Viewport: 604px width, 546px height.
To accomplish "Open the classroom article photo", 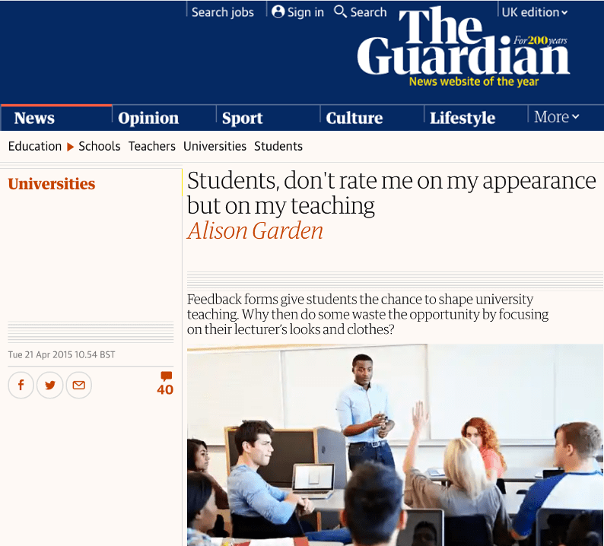I will 396,445.
